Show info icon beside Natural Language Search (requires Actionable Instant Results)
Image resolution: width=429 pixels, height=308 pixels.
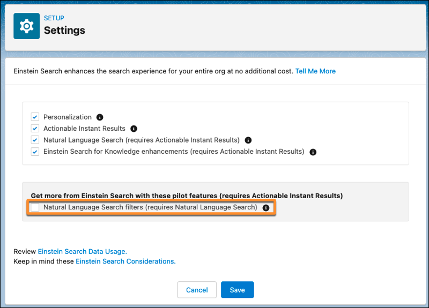click(x=248, y=140)
